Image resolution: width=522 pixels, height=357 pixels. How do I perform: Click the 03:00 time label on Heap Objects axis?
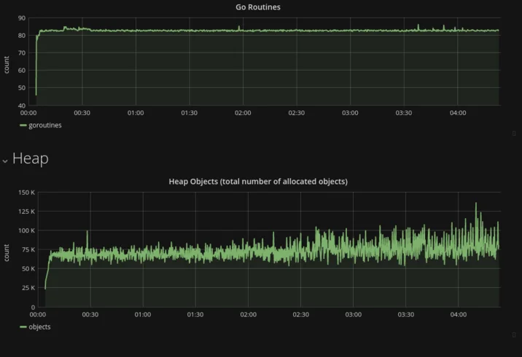[353, 315]
